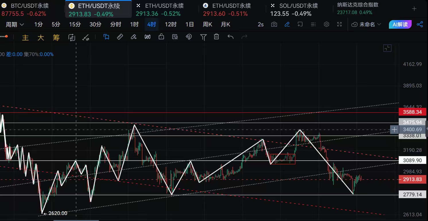Click the ruler measurement tool

(x=120, y=37)
